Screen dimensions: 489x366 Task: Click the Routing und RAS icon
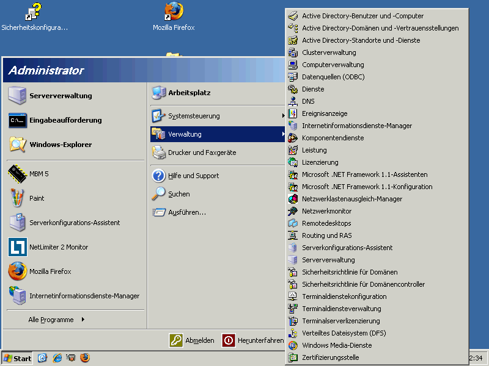click(x=293, y=235)
